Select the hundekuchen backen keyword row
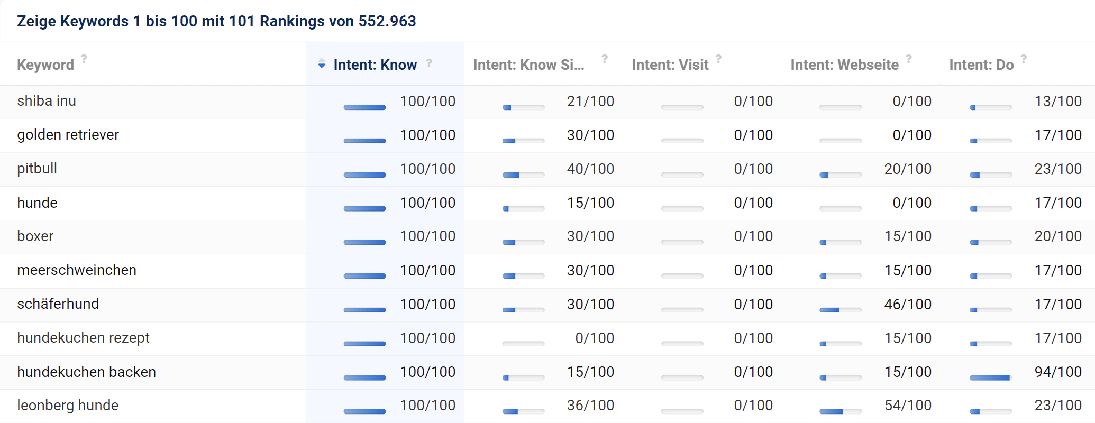 [86, 372]
